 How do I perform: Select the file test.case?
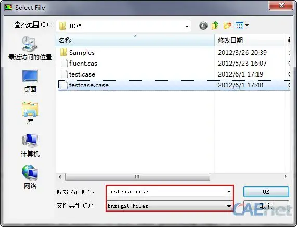click(x=82, y=74)
